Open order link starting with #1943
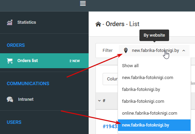This screenshot has height=134, width=195. click(x=110, y=127)
